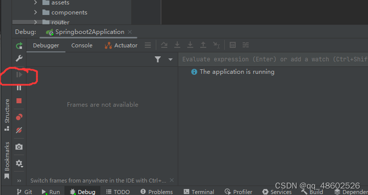
Task: Click the Step Into download-arrow icon
Action: coord(177,45)
